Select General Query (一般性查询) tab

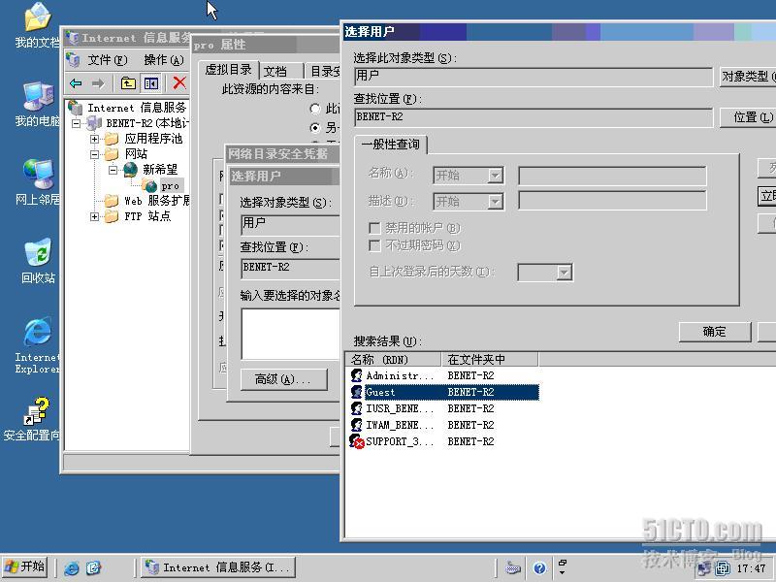point(391,144)
